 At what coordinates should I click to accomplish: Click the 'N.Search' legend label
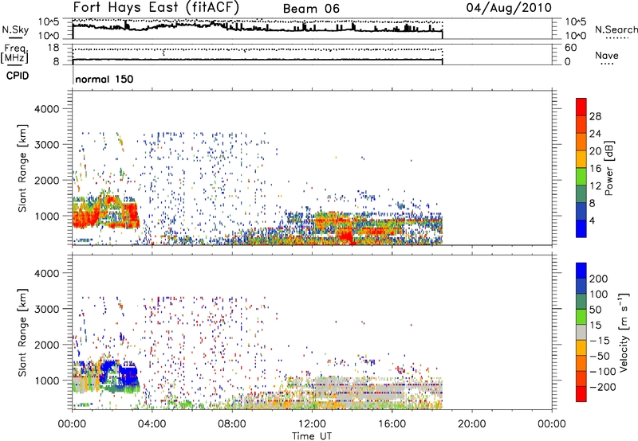click(616, 29)
